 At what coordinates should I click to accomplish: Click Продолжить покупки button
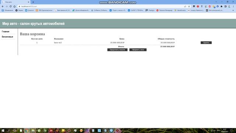(x=117, y=50)
